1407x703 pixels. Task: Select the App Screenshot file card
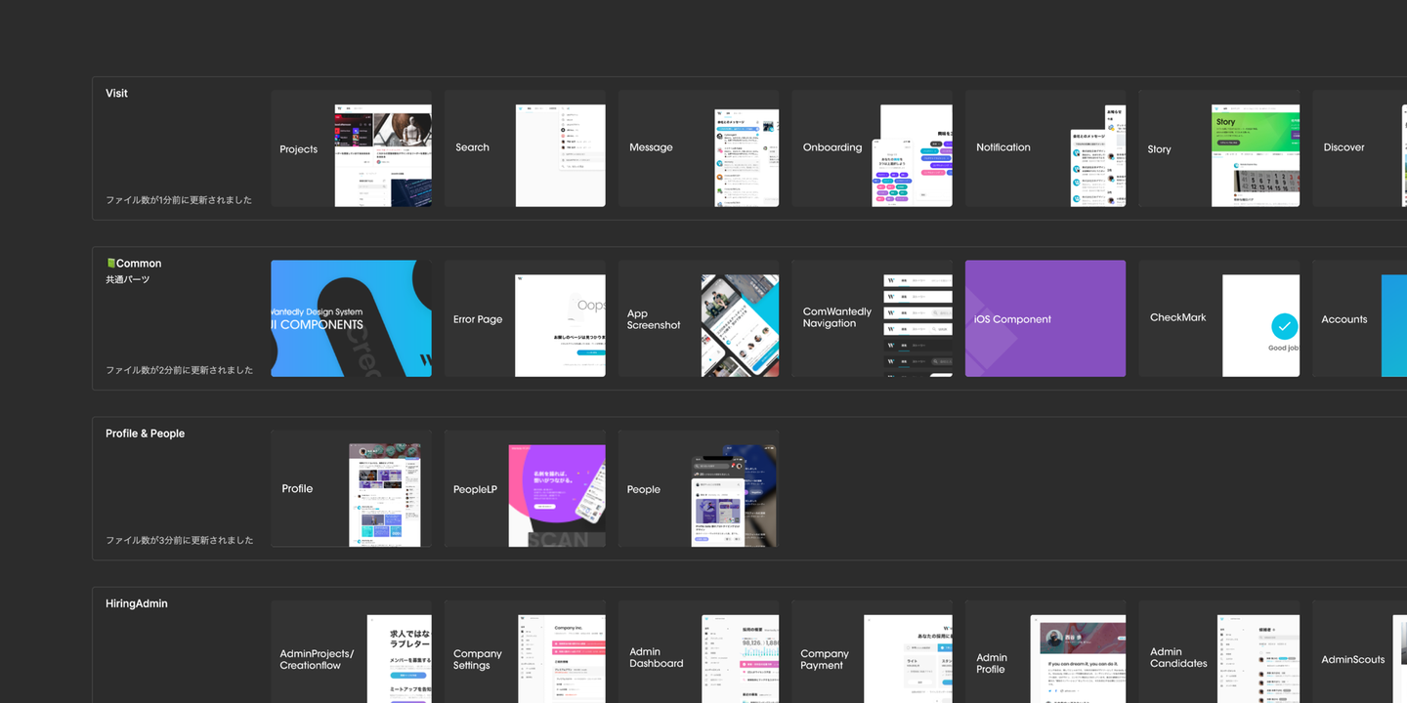click(699, 318)
